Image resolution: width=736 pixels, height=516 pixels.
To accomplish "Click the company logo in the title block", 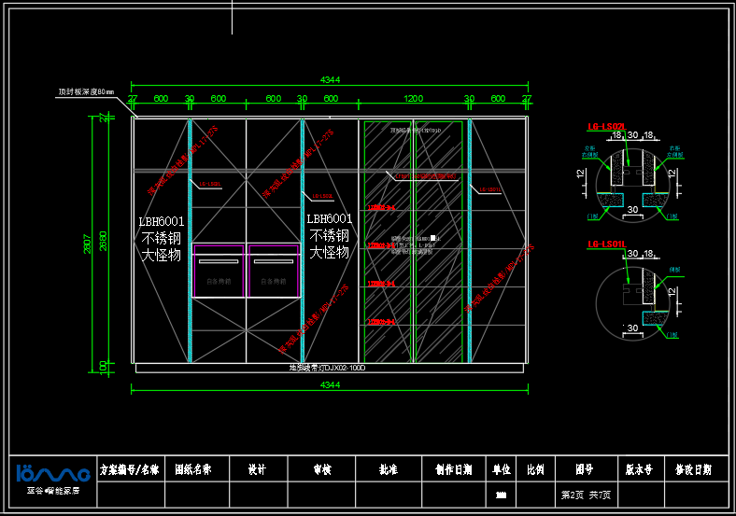I will (x=52, y=473).
